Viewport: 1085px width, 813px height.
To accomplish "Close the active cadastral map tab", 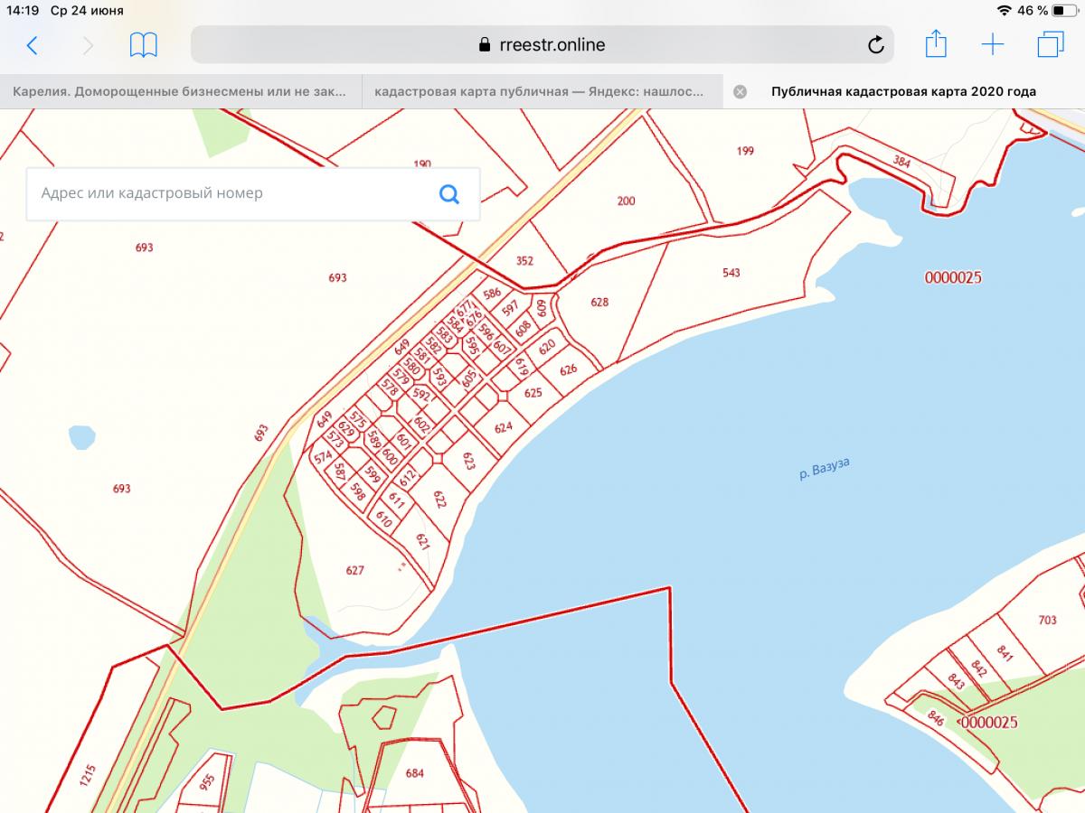I will (x=740, y=91).
